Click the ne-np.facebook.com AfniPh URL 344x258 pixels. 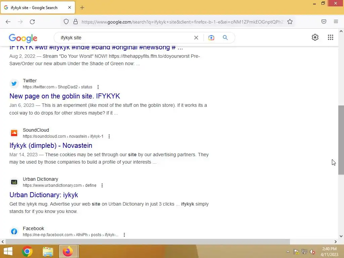[x=71, y=235]
